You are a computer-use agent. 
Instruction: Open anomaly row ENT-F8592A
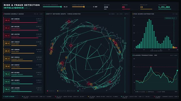tap(23, 59)
